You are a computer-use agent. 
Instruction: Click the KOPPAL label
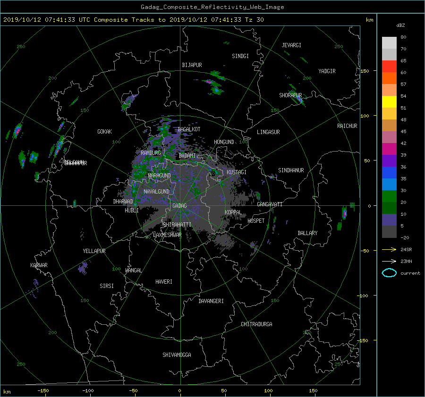pyautogui.click(x=233, y=212)
